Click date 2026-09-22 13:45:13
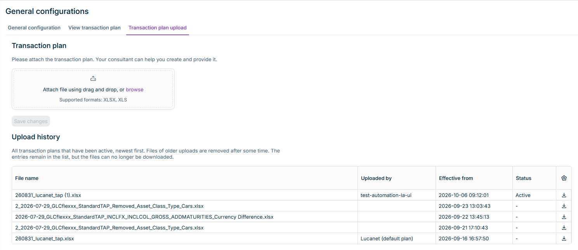This screenshot has height=250, width=578. 464,217
